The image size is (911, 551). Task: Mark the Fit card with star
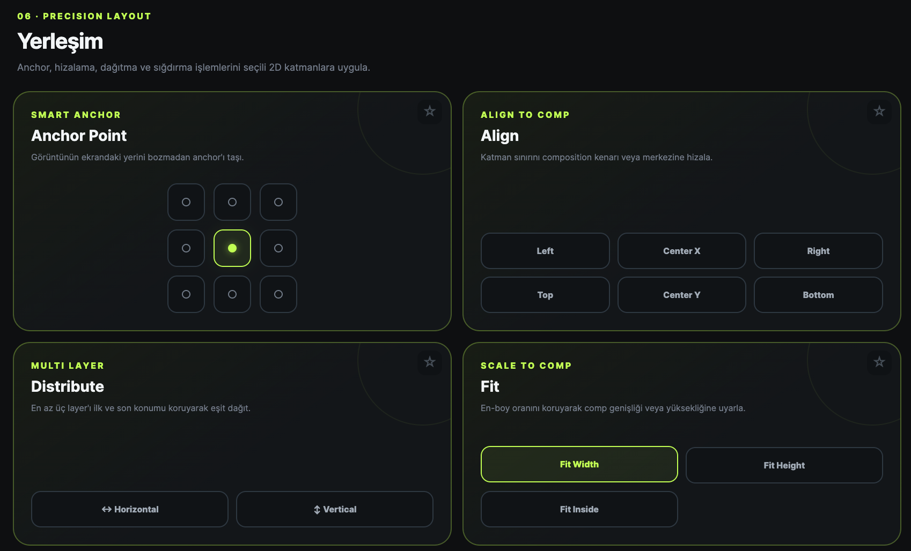[879, 362]
